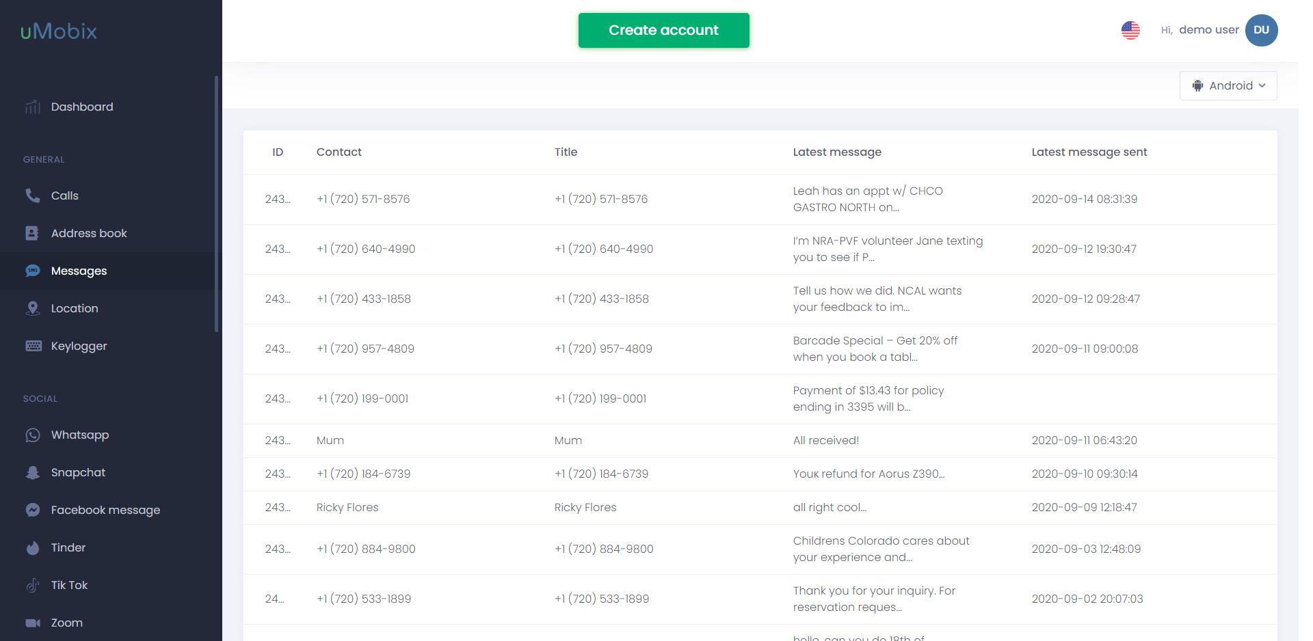Screen dimensions: 1313x641
Task: Open Zoom menu label
Action: click(x=67, y=623)
